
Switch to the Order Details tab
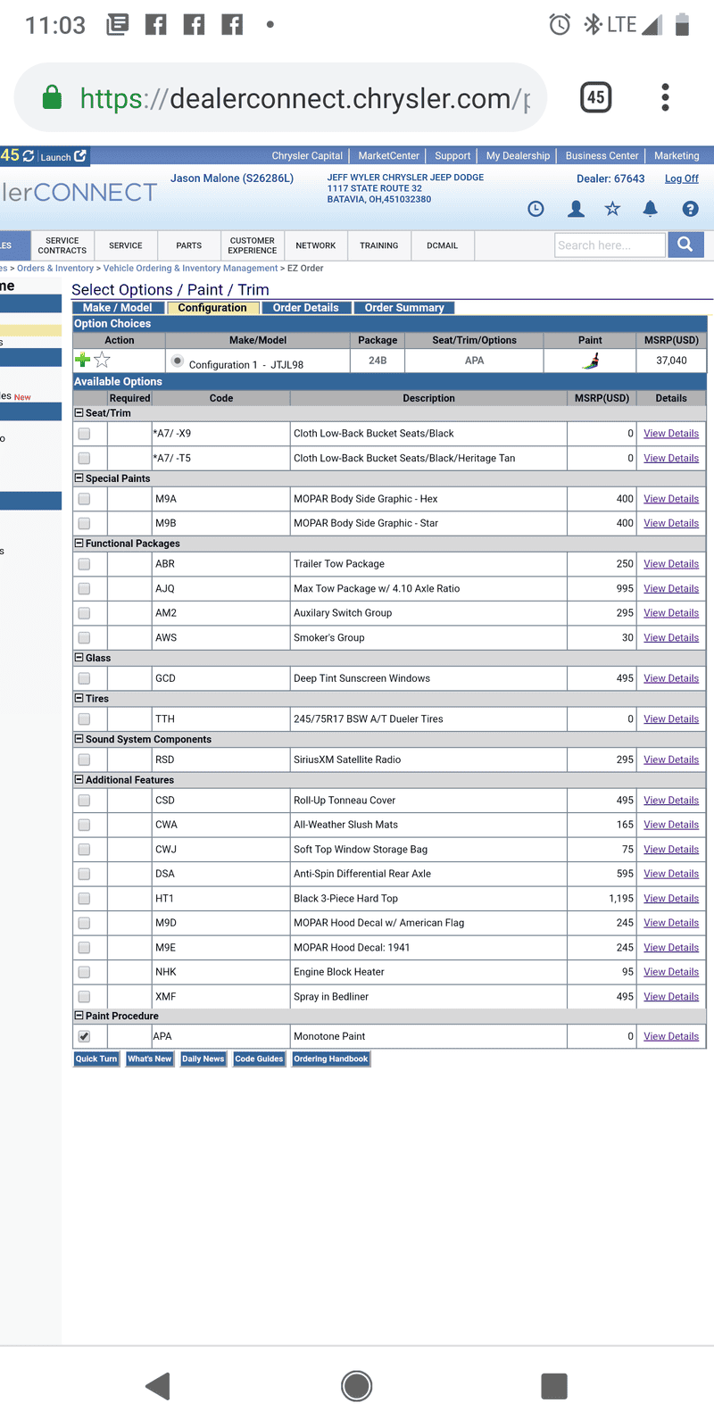(306, 308)
